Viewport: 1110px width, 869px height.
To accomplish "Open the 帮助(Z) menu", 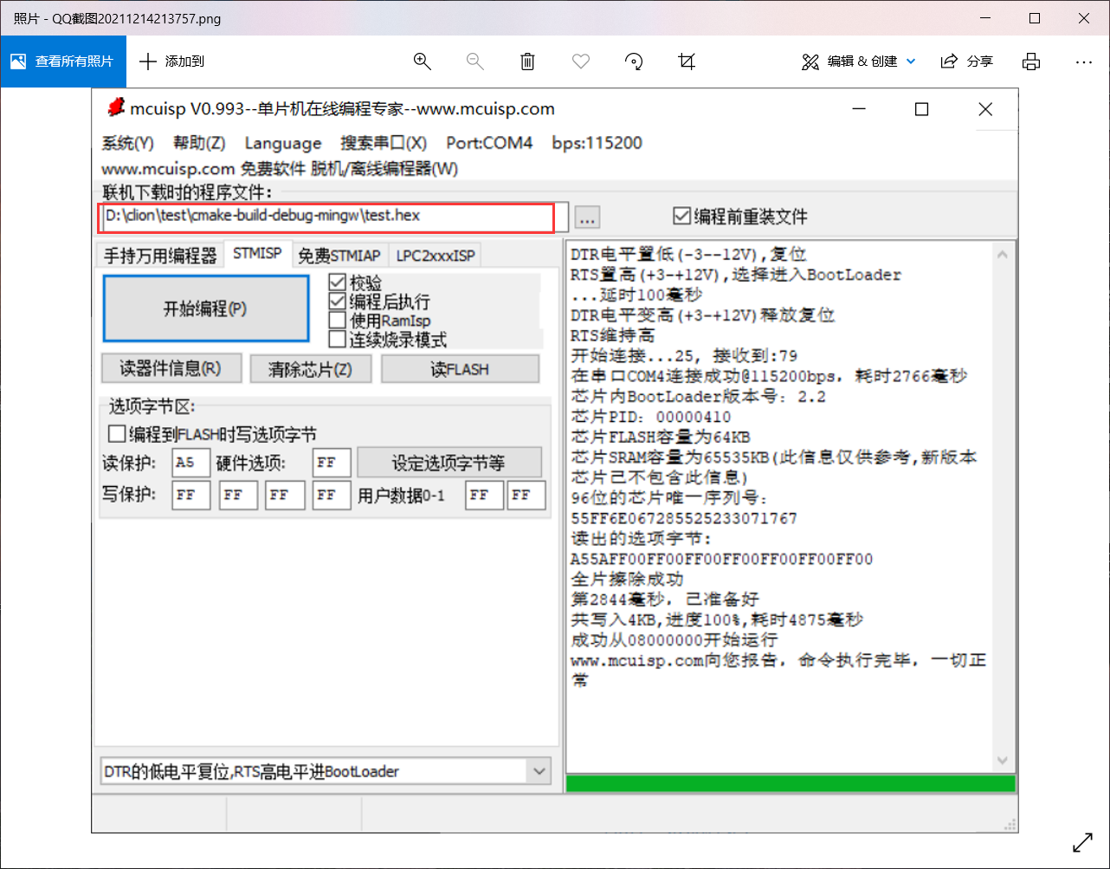I will [x=199, y=143].
